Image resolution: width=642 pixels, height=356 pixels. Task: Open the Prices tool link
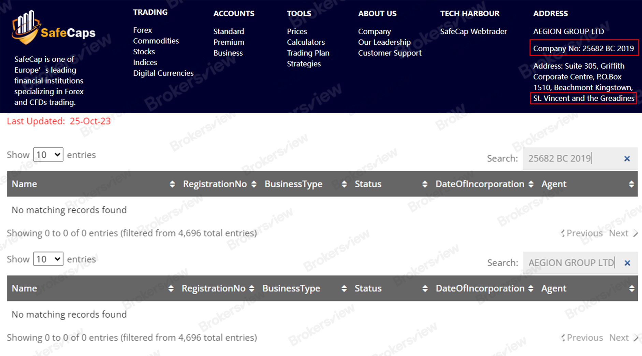[297, 31]
